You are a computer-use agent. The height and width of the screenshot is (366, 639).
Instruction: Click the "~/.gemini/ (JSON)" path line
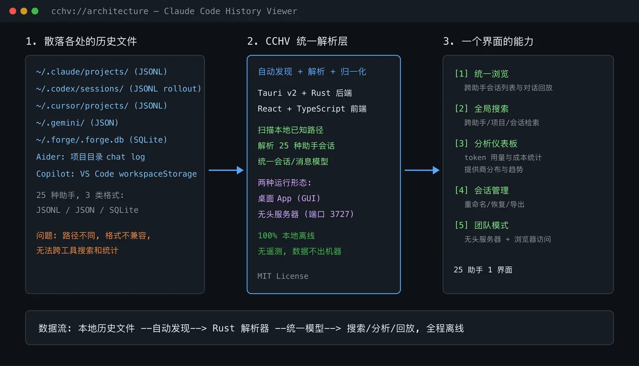(x=77, y=123)
